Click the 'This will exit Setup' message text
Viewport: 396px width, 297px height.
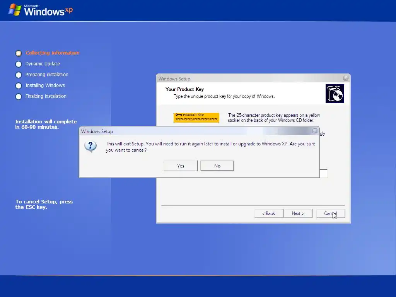pyautogui.click(x=211, y=147)
